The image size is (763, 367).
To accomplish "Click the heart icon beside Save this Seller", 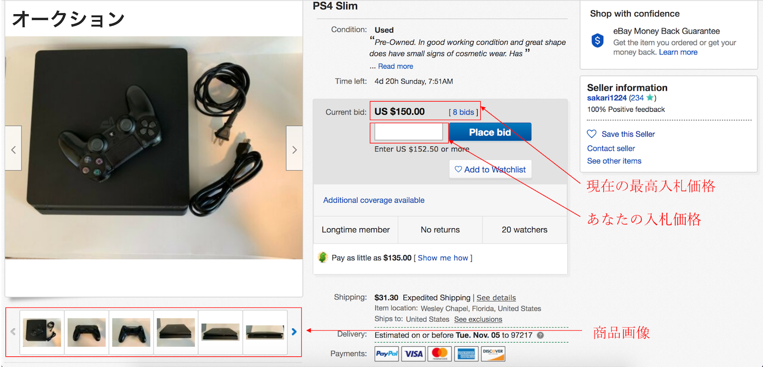I will (x=592, y=134).
